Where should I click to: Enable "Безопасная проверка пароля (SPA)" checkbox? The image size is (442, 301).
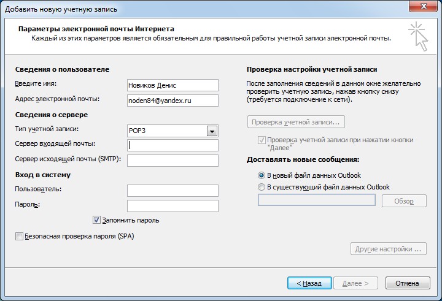click(20, 236)
